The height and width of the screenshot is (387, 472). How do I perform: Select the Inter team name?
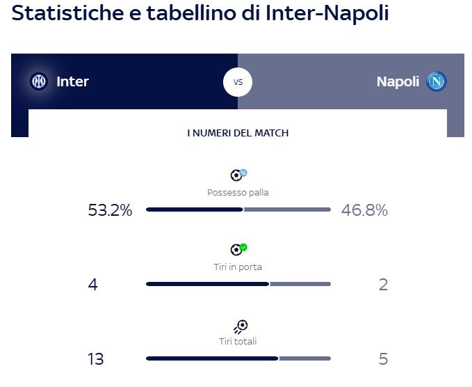[x=72, y=81]
